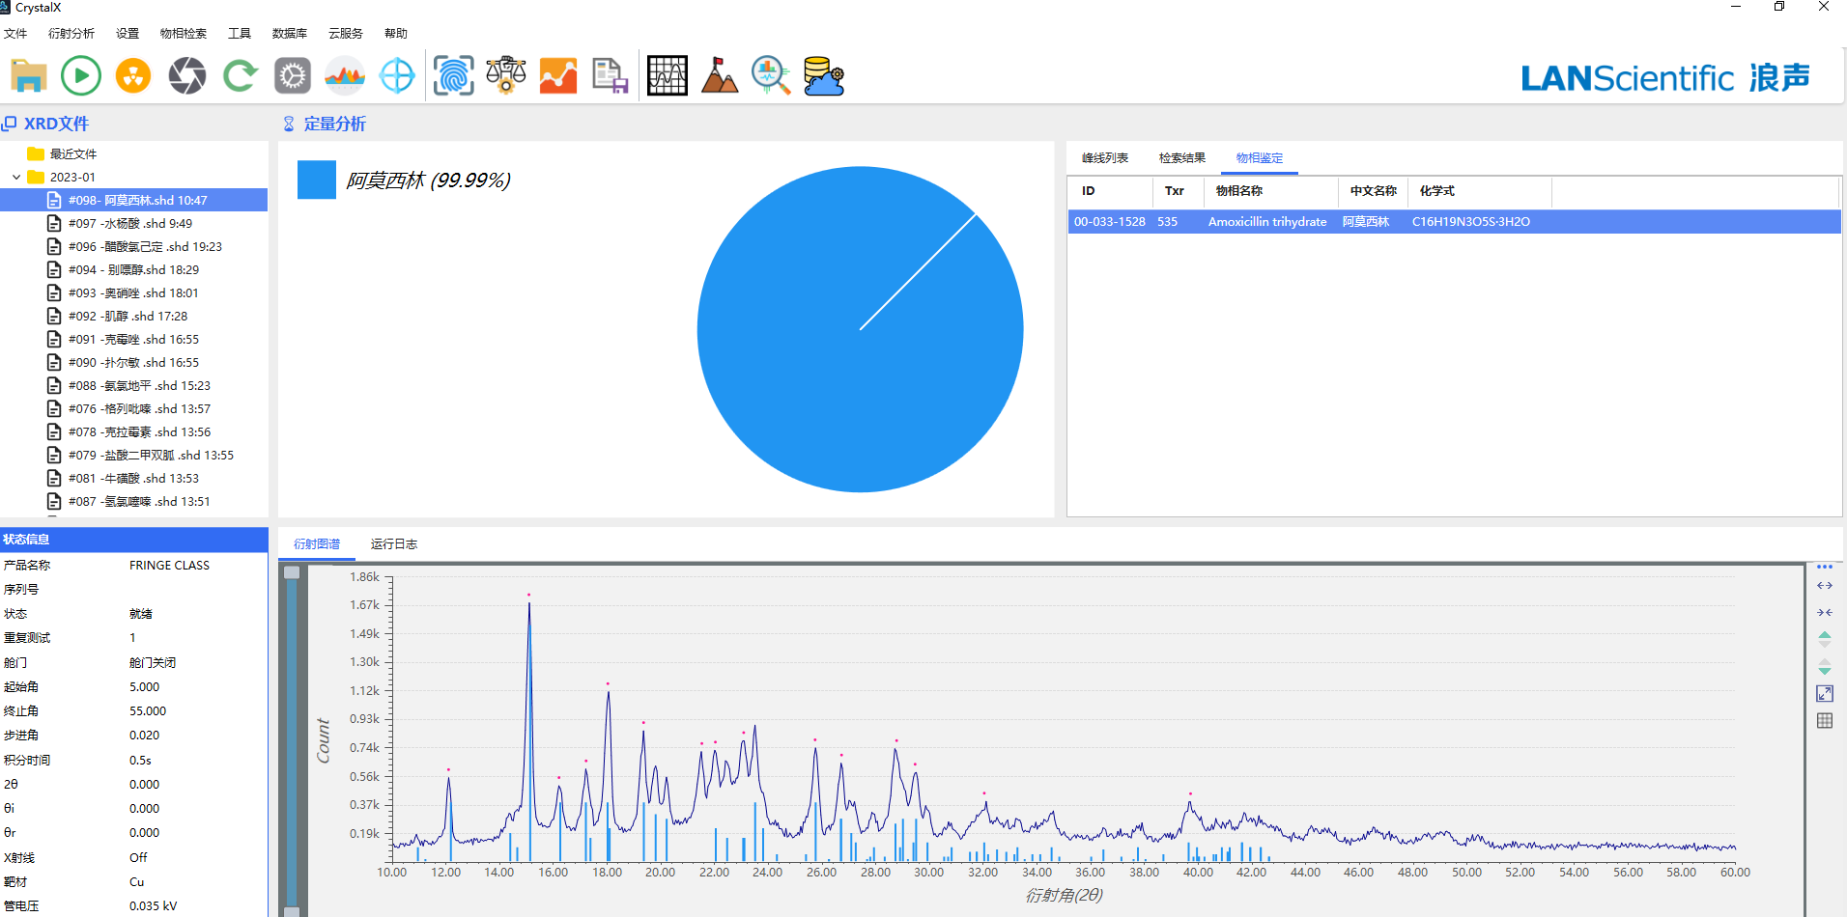Switch to the 运行日志 tab
The image size is (1847, 917).
(394, 544)
